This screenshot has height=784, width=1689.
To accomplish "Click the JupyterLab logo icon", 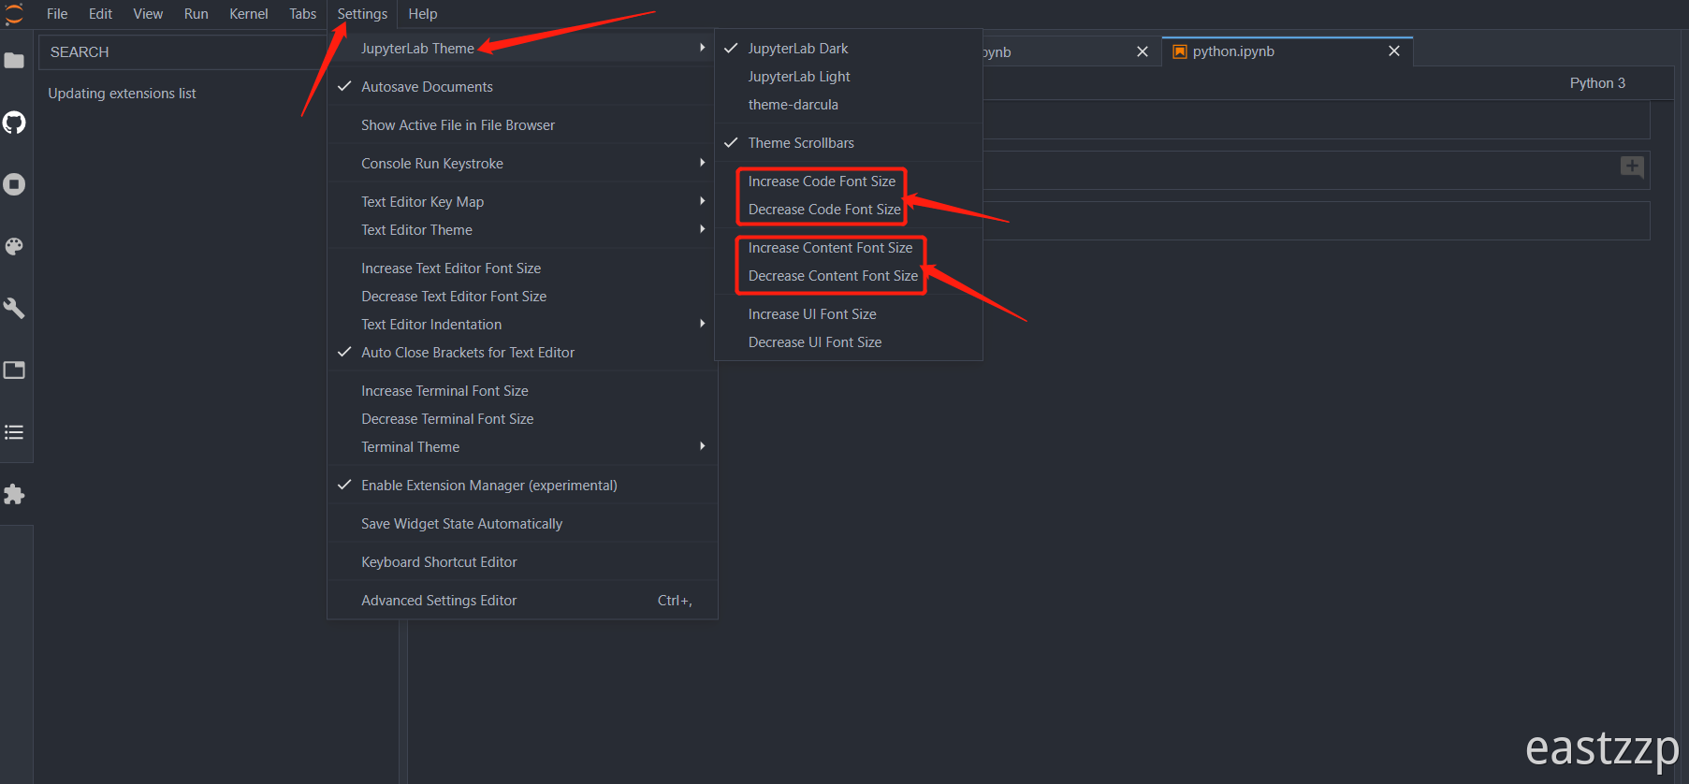I will [x=14, y=14].
